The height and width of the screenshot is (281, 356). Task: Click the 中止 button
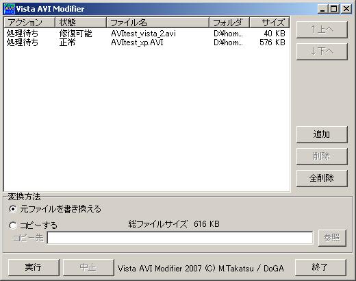88,267
